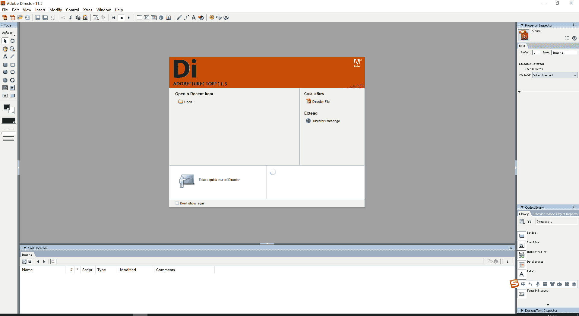Click the Paste clipboard icon

pyautogui.click(x=85, y=17)
